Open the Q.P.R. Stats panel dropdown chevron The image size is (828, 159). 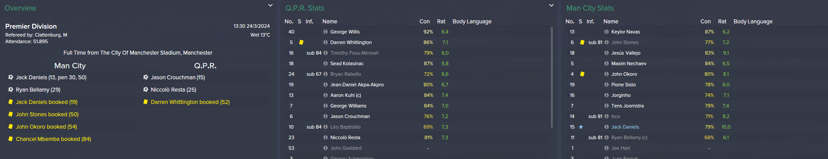(551, 5)
